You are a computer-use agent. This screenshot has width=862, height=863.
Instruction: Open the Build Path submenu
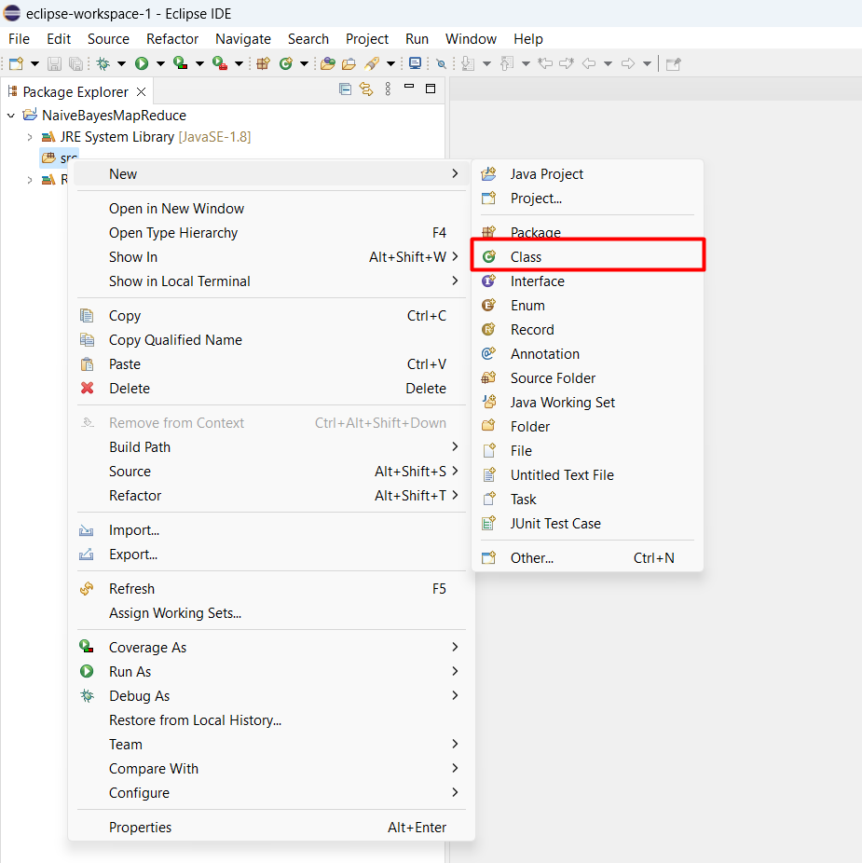click(x=140, y=446)
